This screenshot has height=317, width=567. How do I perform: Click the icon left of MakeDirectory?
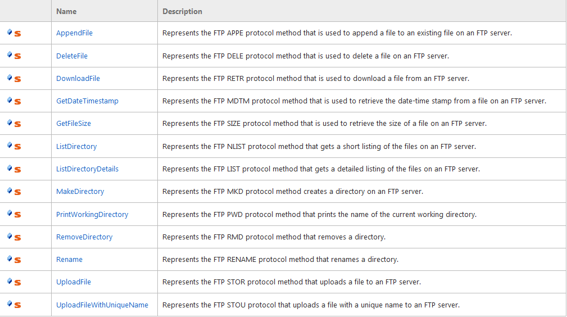14,192
